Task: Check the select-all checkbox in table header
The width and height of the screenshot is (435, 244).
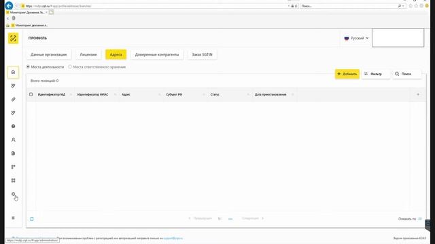Action: 31,94
